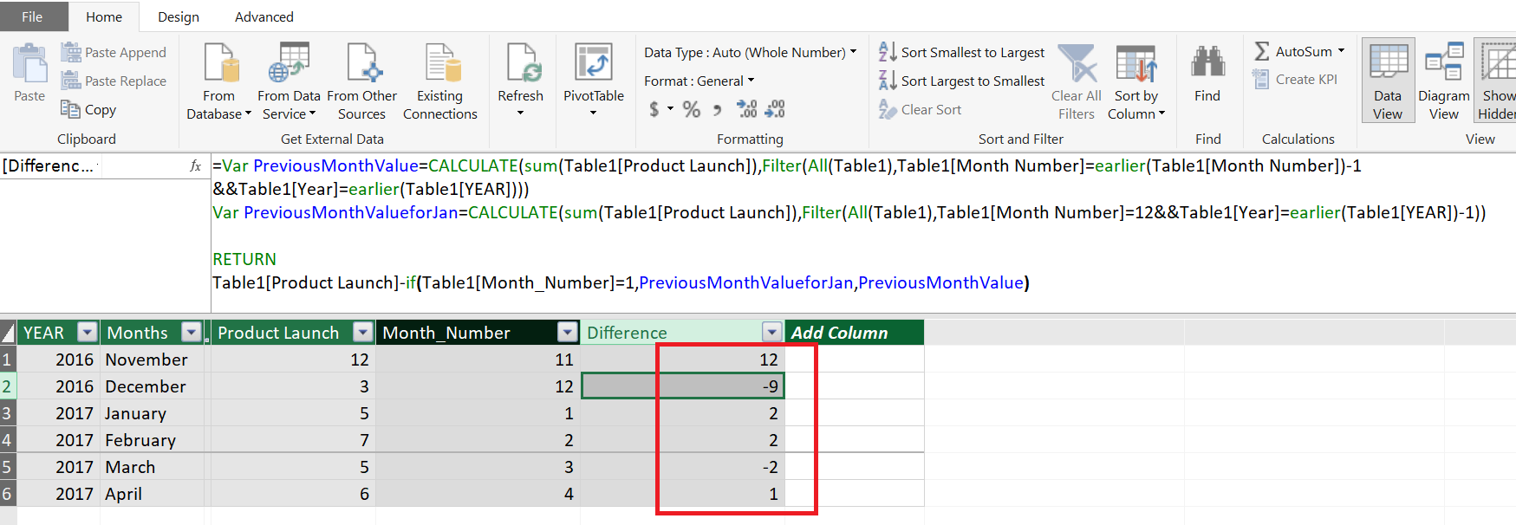Open From Data Service menu
The image size is (1516, 525).
coord(289,83)
